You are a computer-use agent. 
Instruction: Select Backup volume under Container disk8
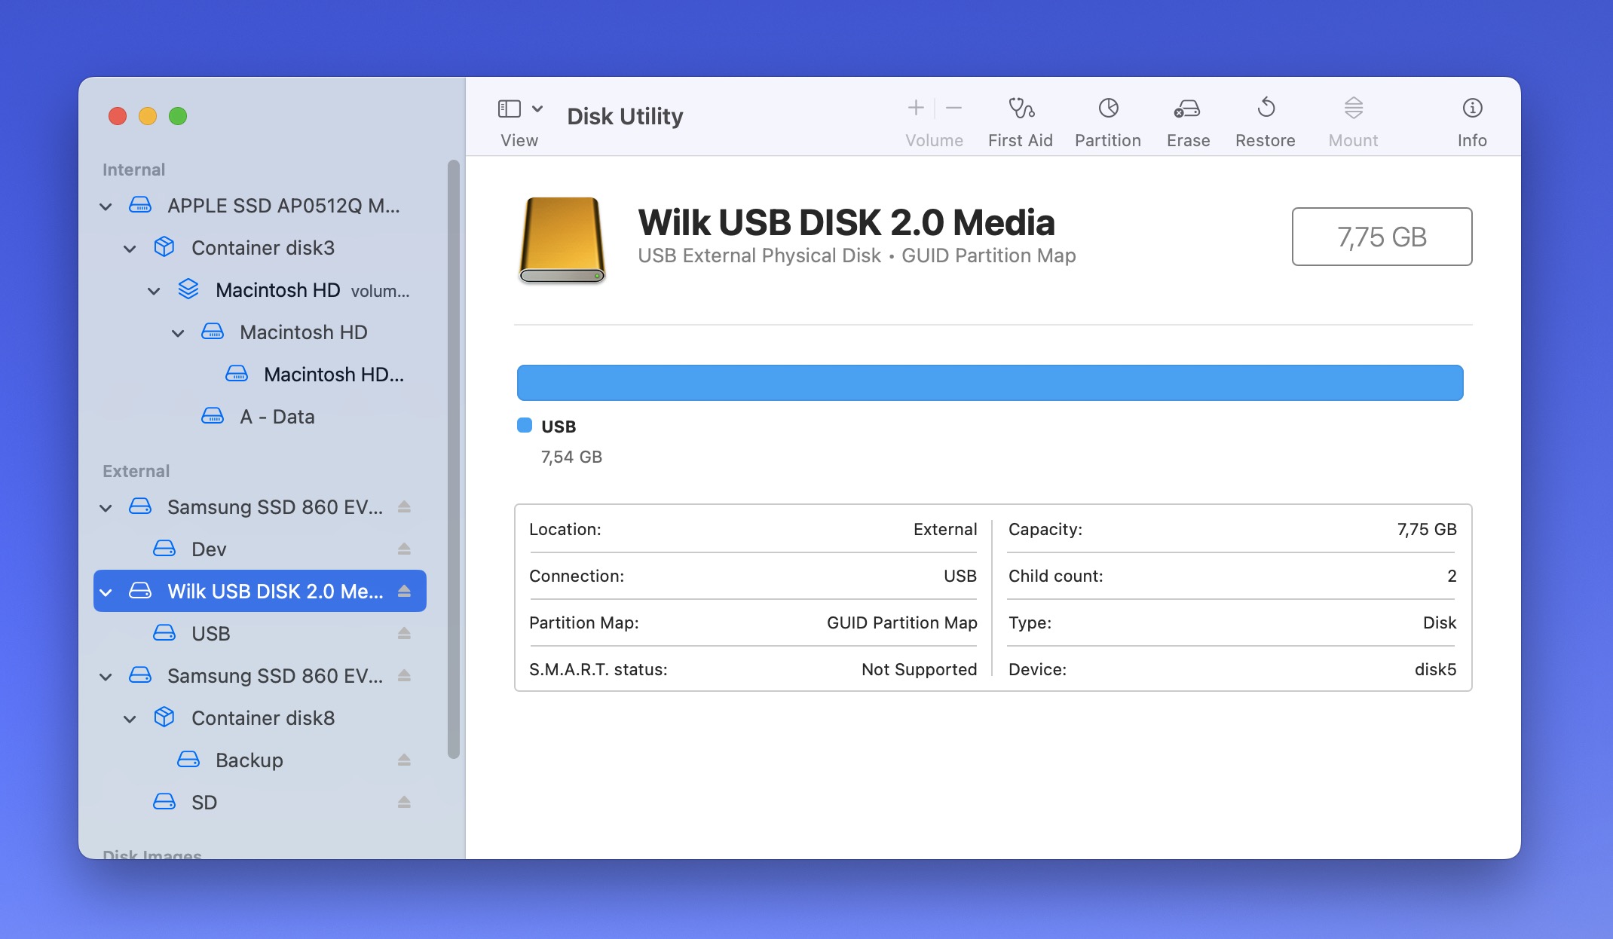point(248,760)
